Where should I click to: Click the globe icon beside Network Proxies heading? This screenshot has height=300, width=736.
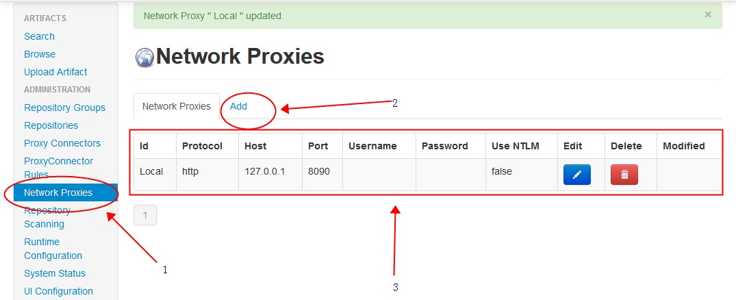click(144, 58)
